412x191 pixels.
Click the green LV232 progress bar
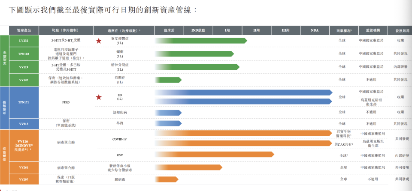201,41
